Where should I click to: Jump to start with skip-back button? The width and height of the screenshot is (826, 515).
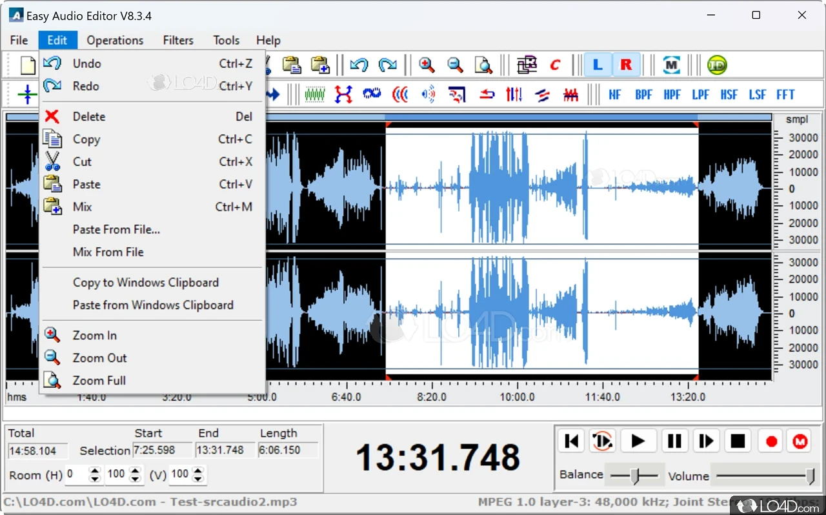572,441
